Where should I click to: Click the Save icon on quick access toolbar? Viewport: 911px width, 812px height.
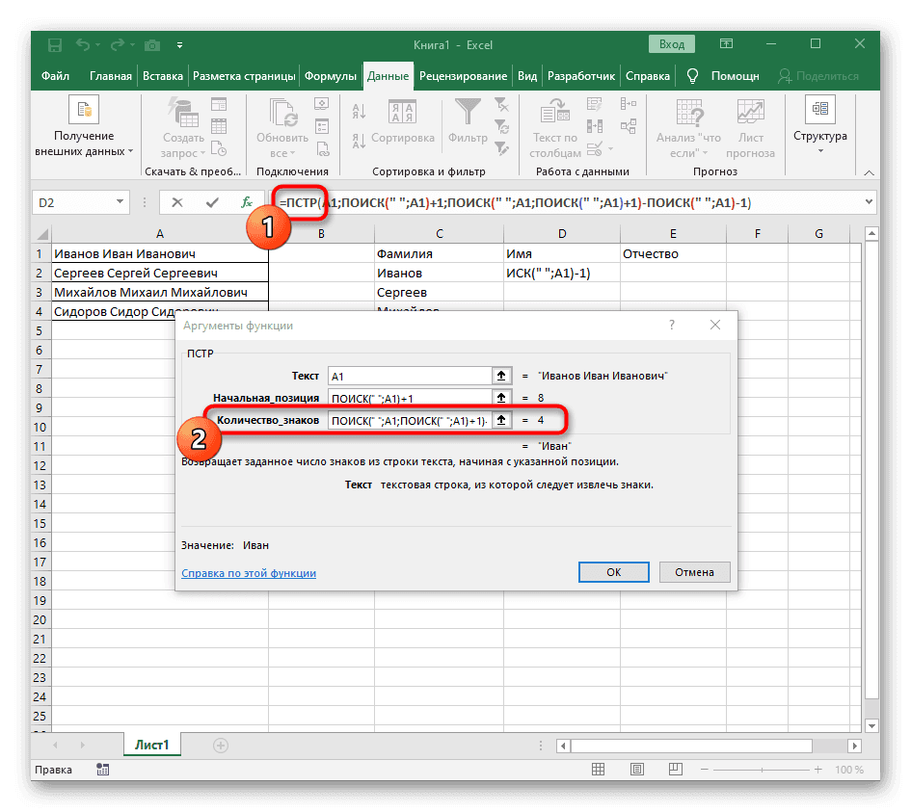(54, 44)
